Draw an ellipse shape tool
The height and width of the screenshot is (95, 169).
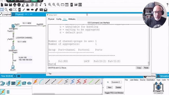coord(32,10)
